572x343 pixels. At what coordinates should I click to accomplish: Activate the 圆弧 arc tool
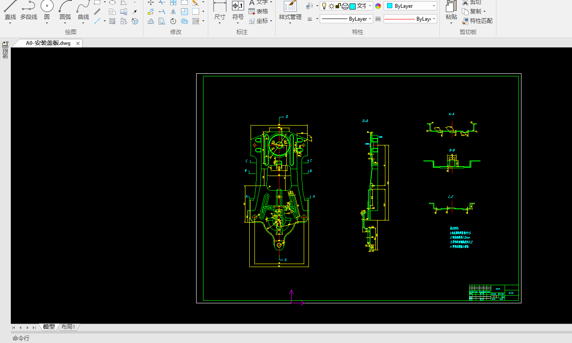pyautogui.click(x=65, y=9)
